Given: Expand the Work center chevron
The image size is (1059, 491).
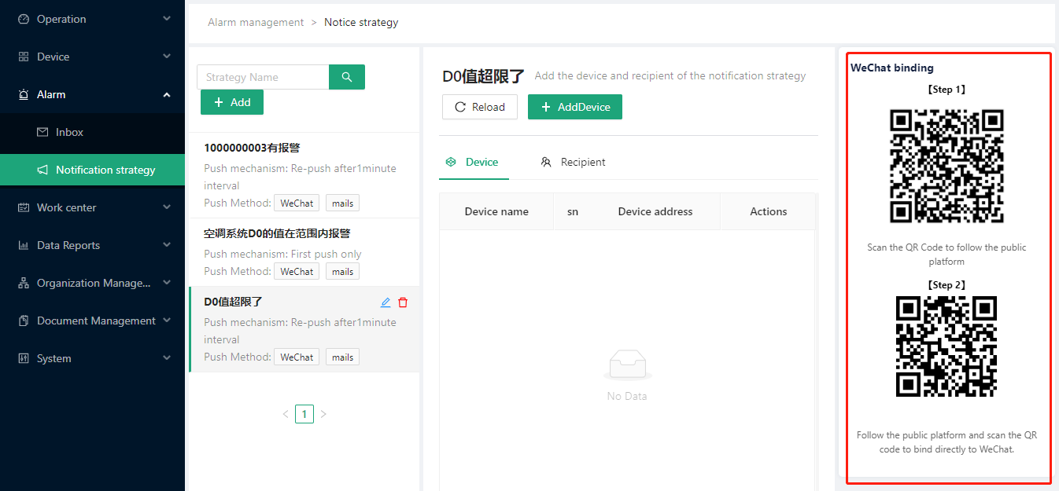Looking at the screenshot, I should [167, 207].
